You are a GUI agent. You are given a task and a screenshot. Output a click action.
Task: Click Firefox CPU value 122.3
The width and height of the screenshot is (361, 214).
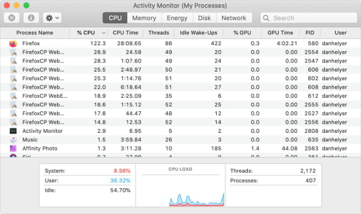pyautogui.click(x=98, y=43)
